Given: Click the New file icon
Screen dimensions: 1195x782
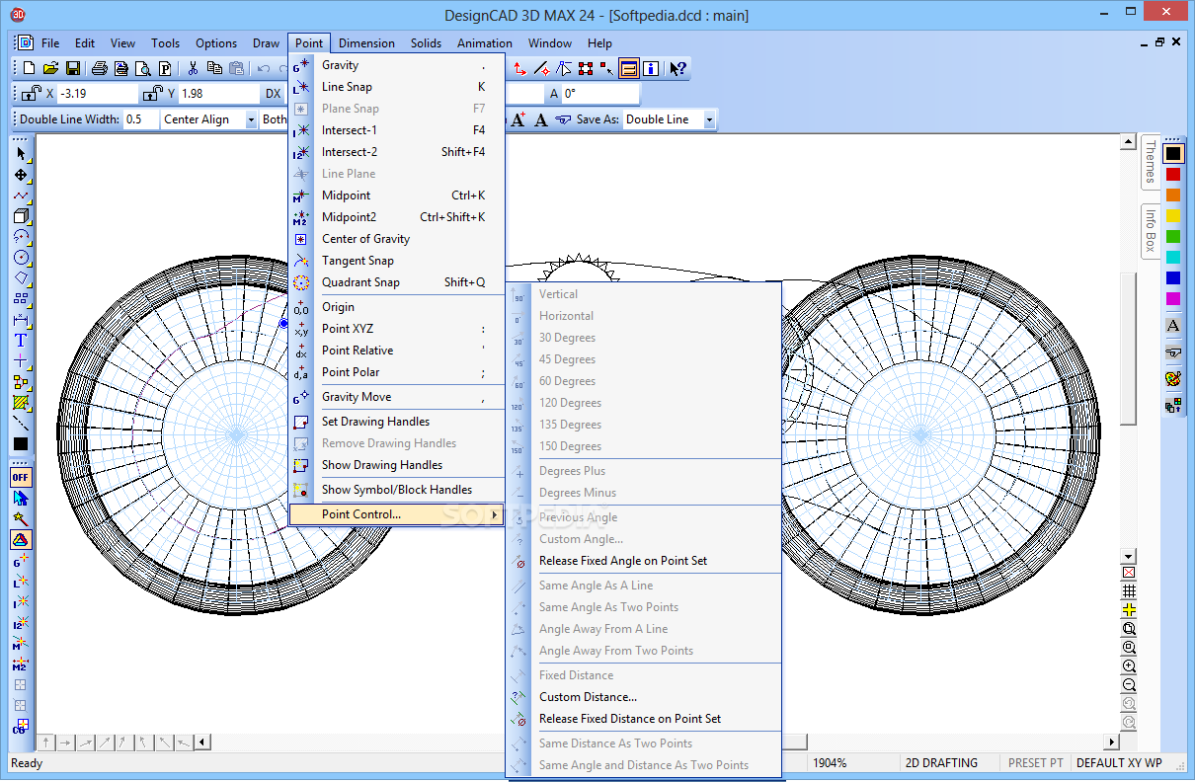Looking at the screenshot, I should pos(29,68).
